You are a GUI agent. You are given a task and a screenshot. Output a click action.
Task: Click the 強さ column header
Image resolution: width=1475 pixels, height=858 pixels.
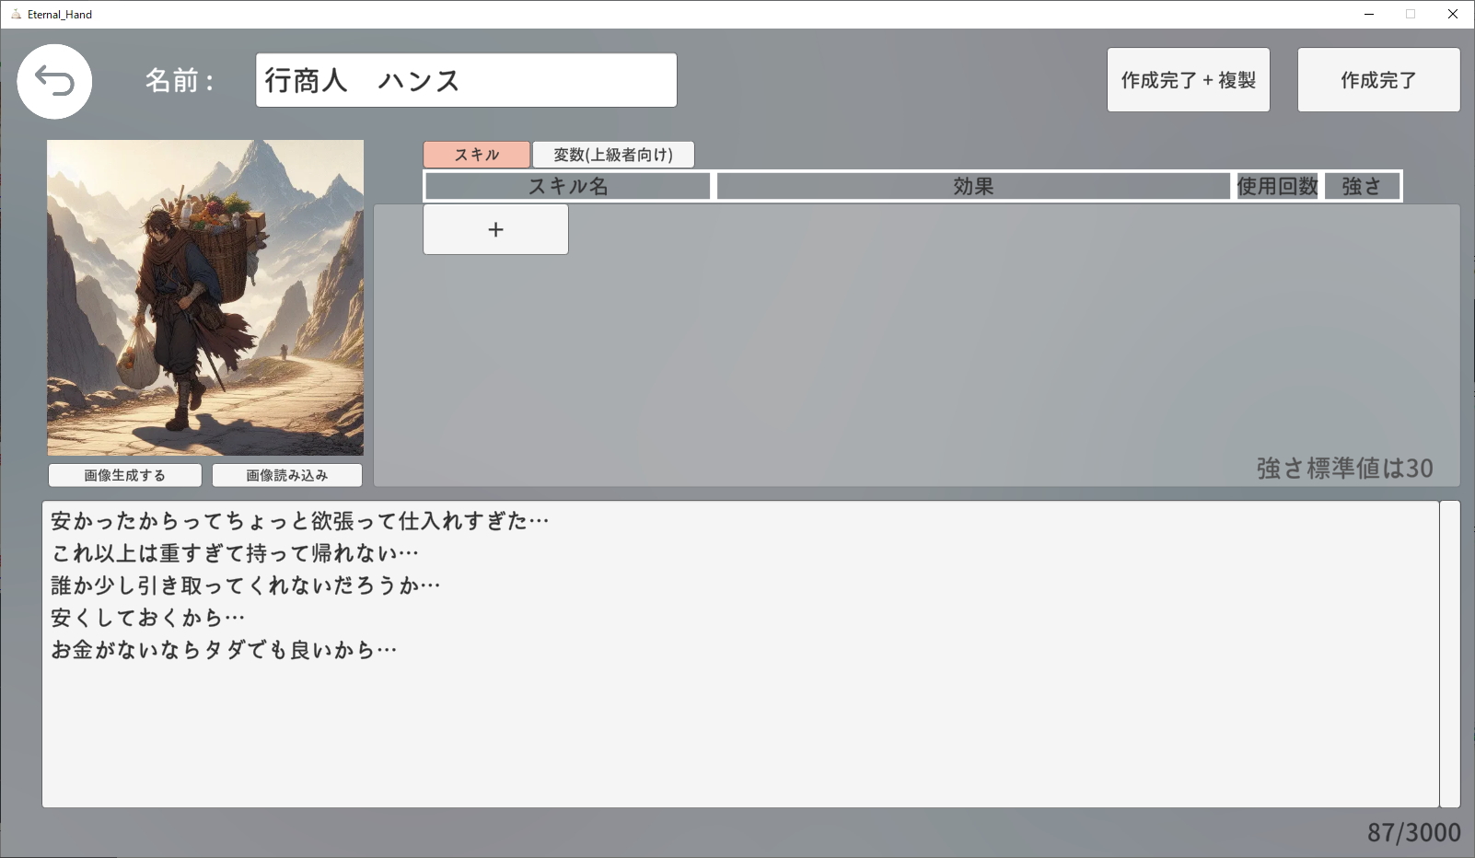[x=1361, y=186]
